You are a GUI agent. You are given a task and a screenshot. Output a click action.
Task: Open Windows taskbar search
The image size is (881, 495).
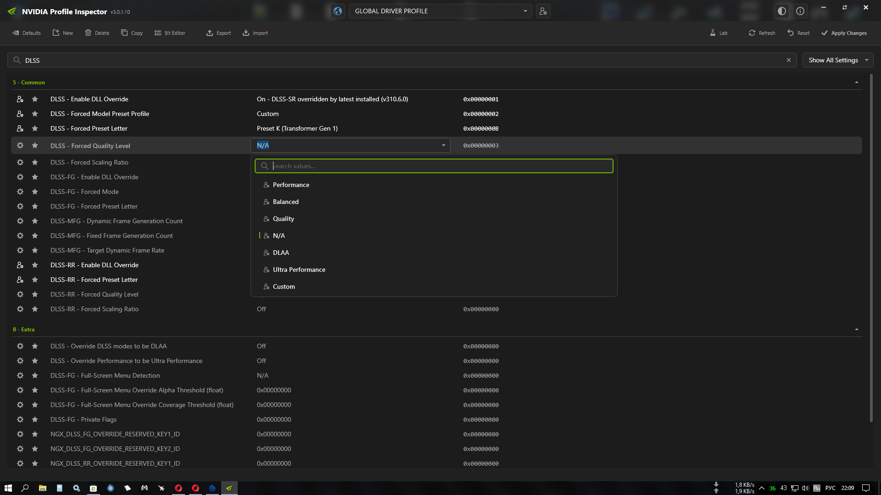(x=25, y=488)
